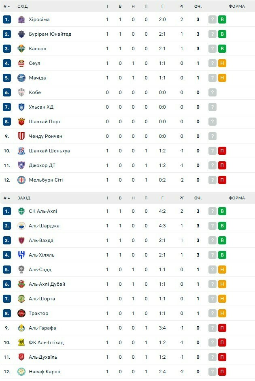Image resolution: width=255 pixels, height=381 pixels.
Task: Open the Аль-Шарджа team link
Action: [44, 226]
